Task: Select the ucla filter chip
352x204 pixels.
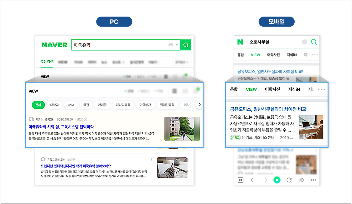Action: pos(71,105)
